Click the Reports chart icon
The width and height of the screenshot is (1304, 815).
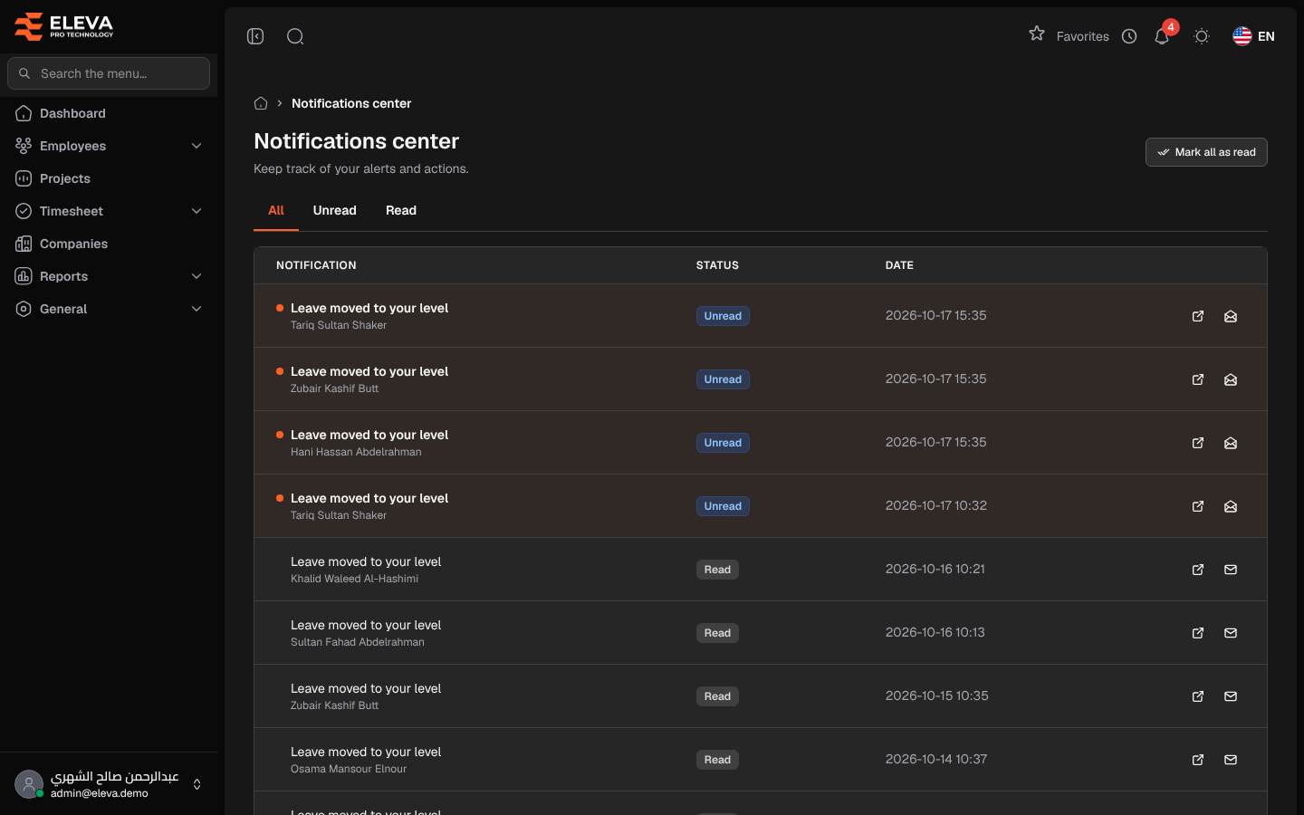click(x=24, y=276)
